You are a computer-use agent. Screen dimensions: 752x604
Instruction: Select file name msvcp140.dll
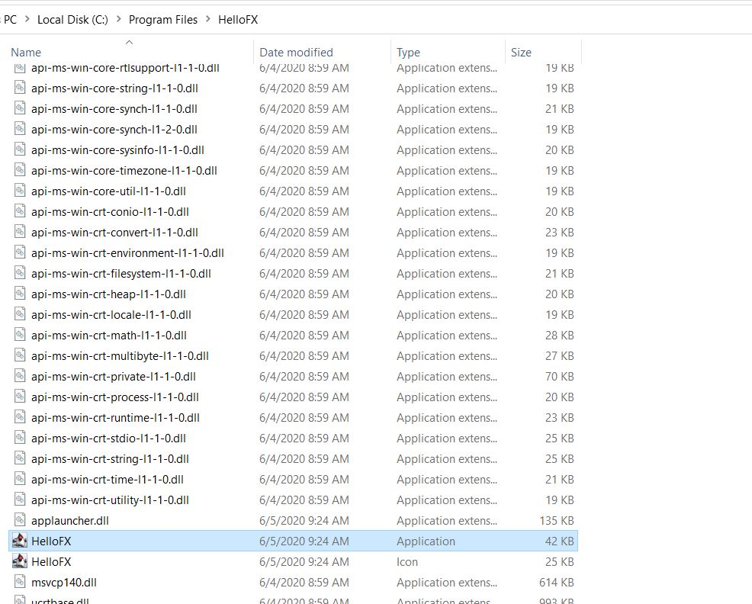(64, 583)
